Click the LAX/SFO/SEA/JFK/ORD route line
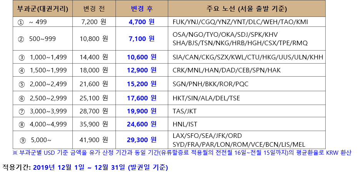This screenshot has height=177, width=363. (207, 136)
